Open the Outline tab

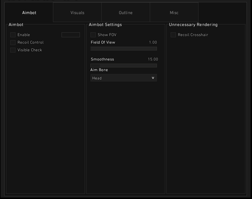(126, 13)
